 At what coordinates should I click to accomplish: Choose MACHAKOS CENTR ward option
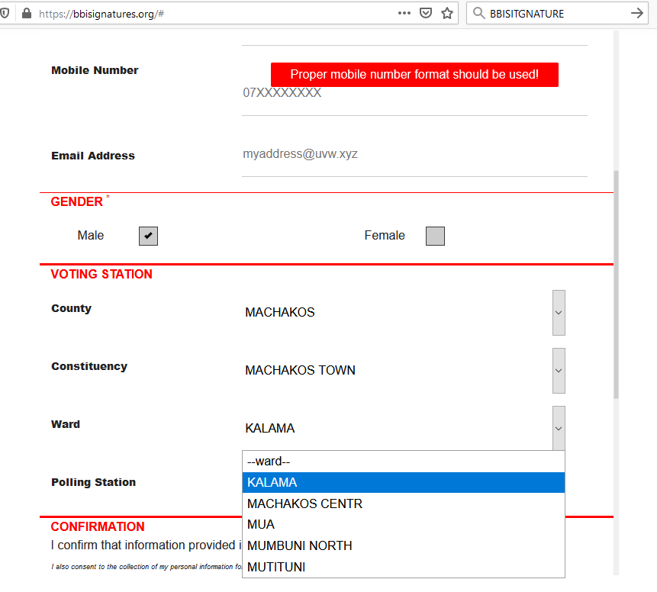coord(403,504)
